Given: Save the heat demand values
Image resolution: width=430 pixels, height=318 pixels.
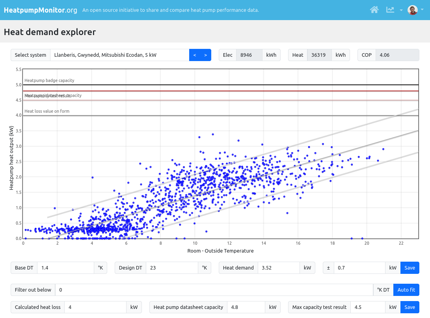Looking at the screenshot, I should (x=410, y=268).
